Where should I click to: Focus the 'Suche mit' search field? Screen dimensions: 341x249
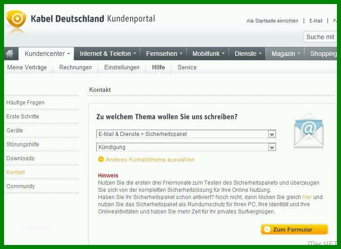[320, 37]
